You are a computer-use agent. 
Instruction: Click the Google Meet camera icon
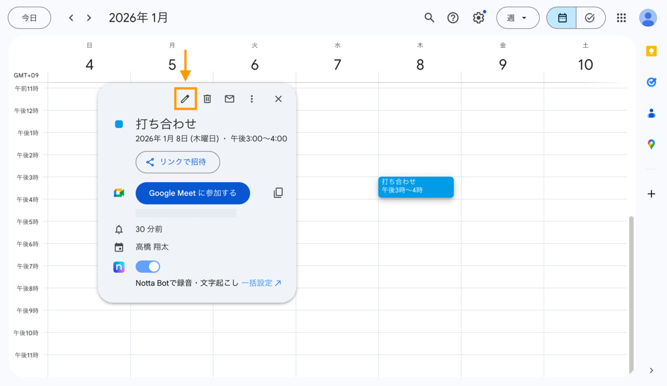(119, 193)
